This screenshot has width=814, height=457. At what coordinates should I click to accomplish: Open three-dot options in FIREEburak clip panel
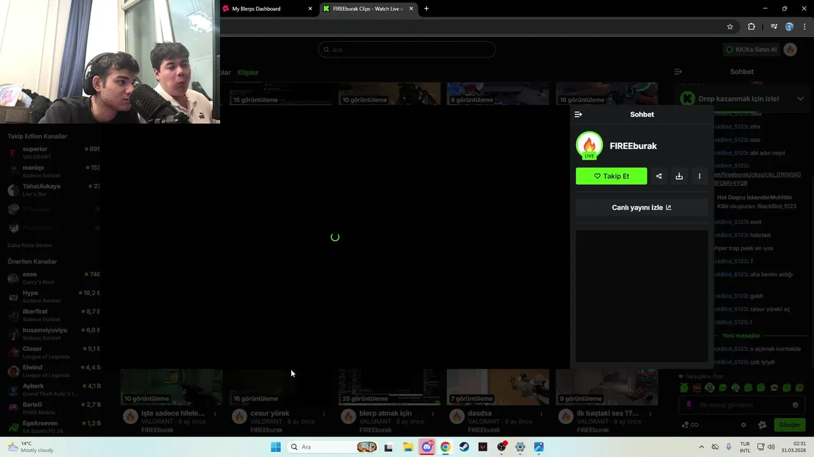[x=700, y=176]
